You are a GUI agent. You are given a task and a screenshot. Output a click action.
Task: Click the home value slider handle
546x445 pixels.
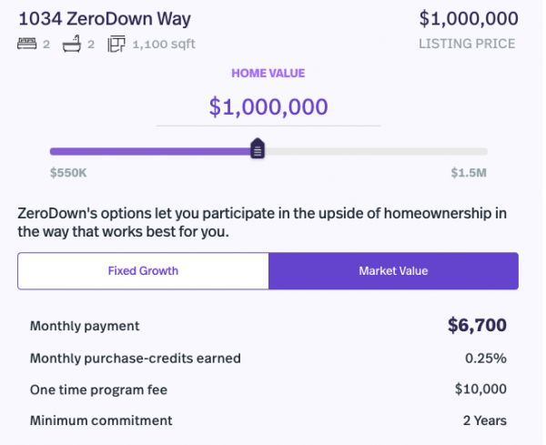258,149
